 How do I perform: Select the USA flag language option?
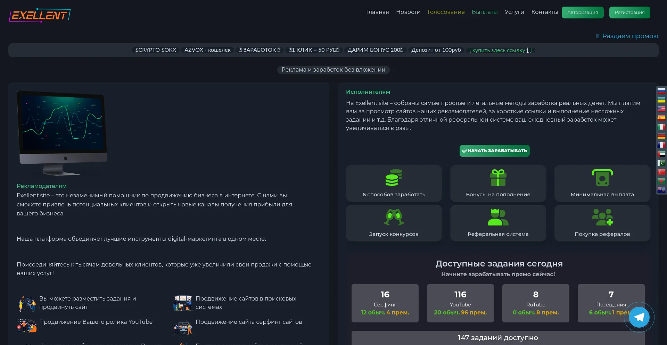(x=661, y=109)
